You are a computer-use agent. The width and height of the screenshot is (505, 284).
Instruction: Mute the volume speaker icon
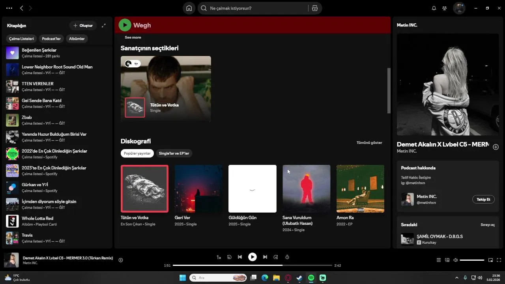[456, 260]
